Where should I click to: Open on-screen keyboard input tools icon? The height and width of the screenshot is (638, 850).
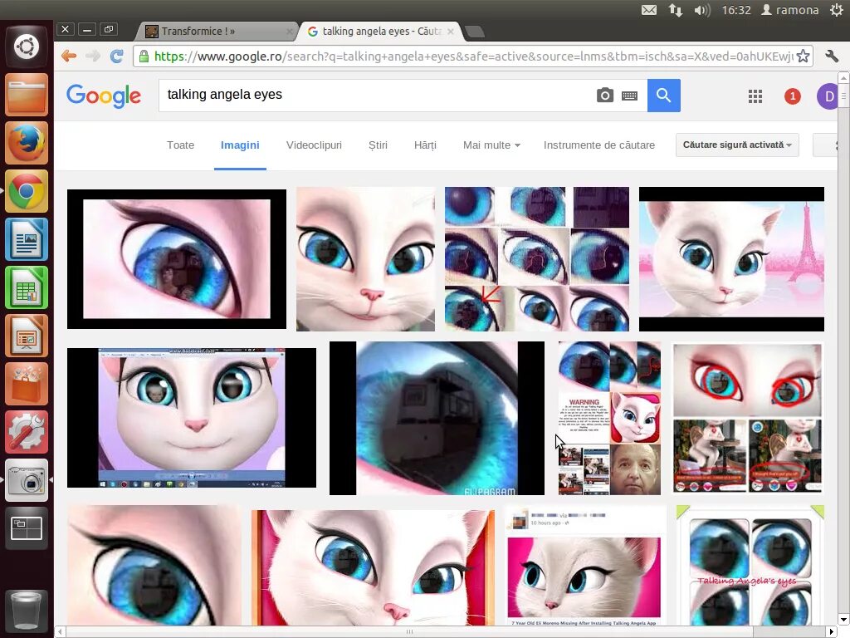tap(629, 96)
